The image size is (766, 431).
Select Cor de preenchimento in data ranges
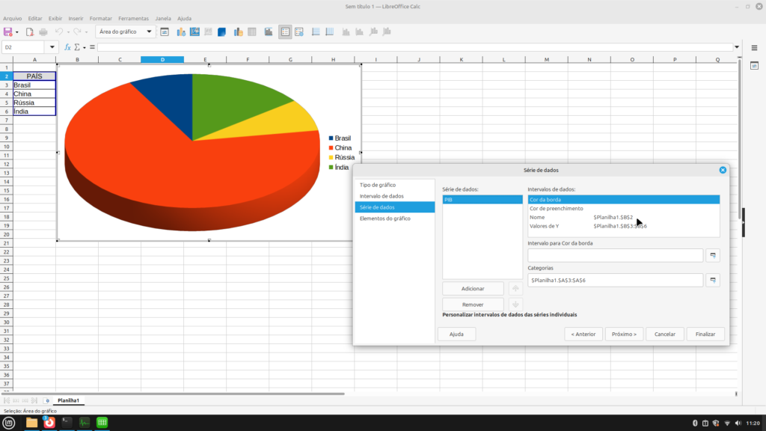point(556,209)
